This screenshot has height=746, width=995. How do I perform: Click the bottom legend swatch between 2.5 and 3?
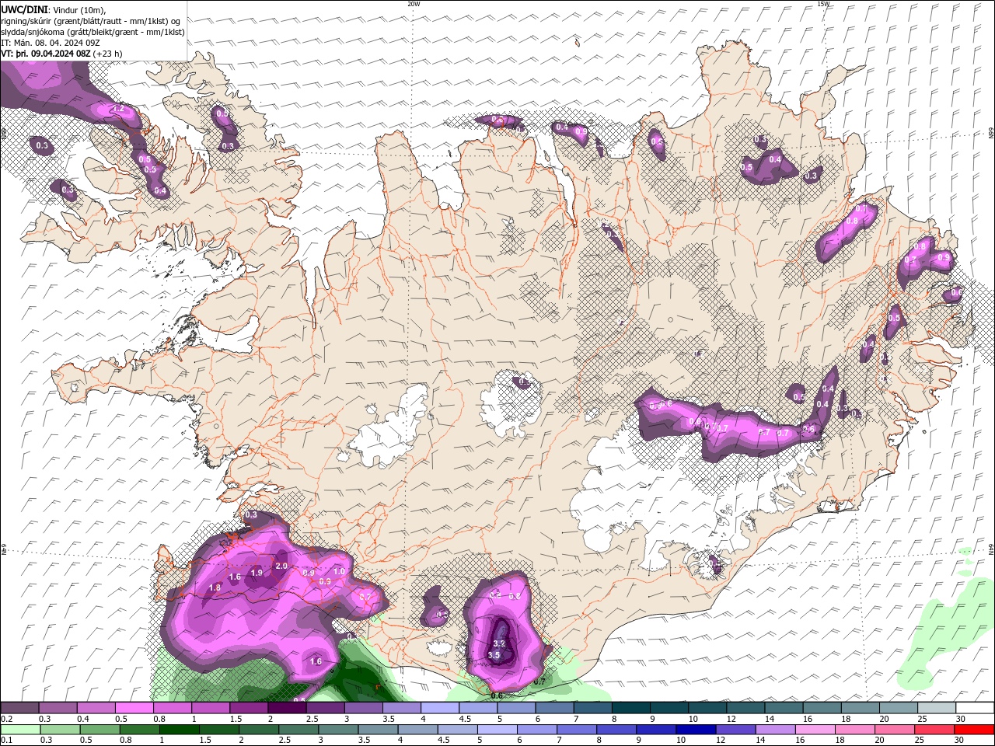pos(298,729)
